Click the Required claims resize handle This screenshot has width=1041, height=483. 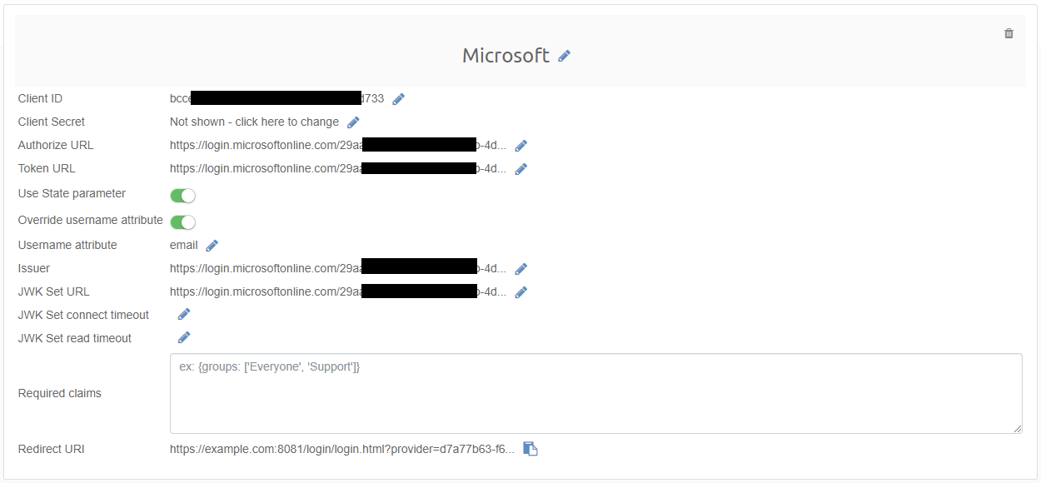[1019, 429]
